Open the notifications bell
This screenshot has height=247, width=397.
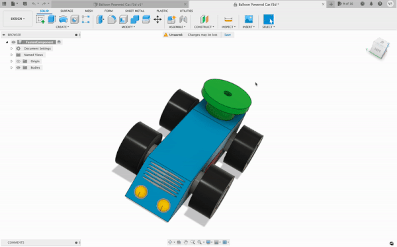371,4
